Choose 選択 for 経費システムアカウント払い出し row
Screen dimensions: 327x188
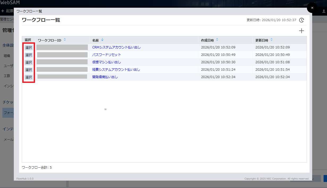pos(29,70)
